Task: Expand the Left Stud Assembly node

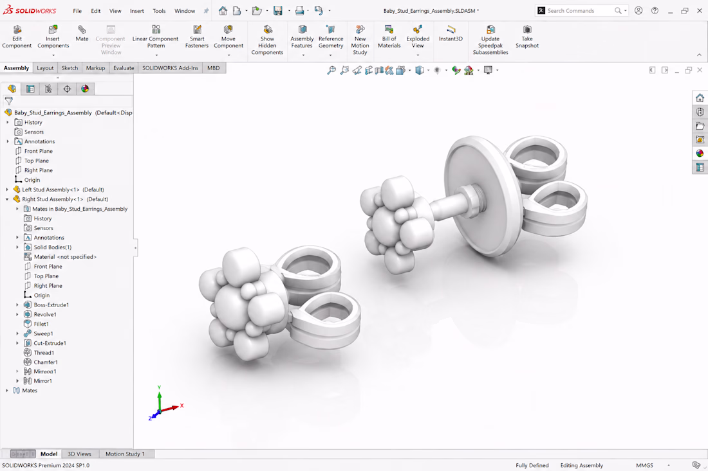Action: coord(7,190)
